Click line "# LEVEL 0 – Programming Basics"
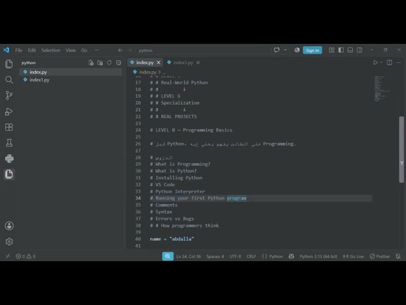Viewport: 406px width, 305px height. (x=191, y=130)
